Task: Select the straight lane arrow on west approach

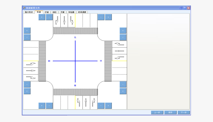Action: 31,71
